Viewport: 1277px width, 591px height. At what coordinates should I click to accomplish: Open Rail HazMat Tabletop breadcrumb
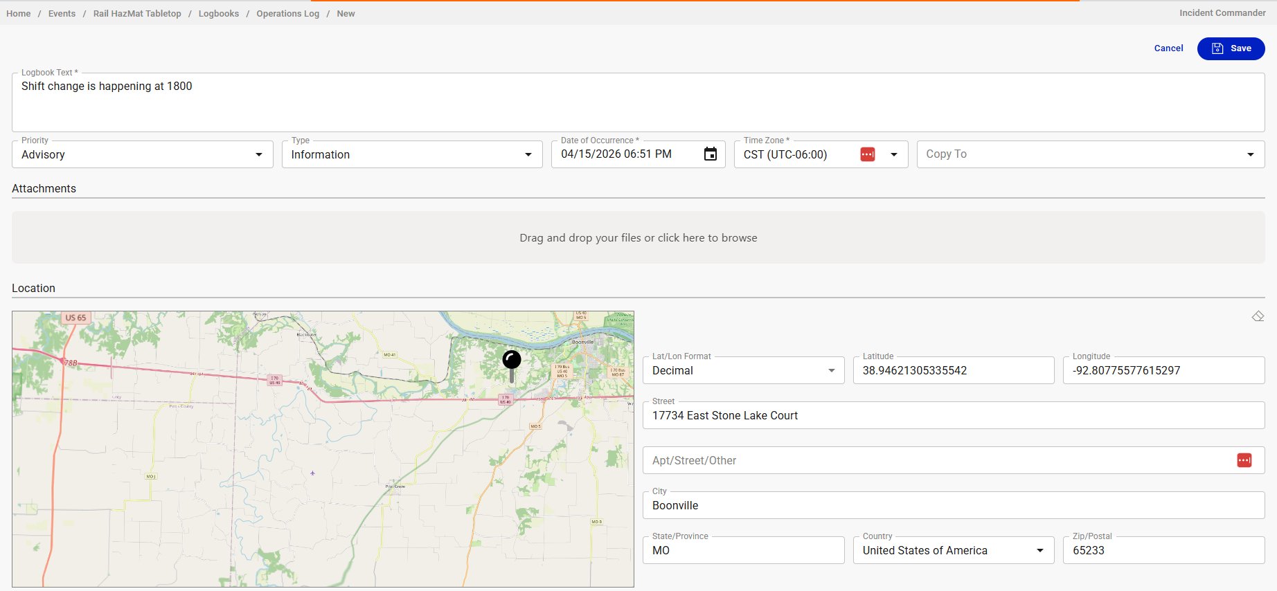pos(137,14)
